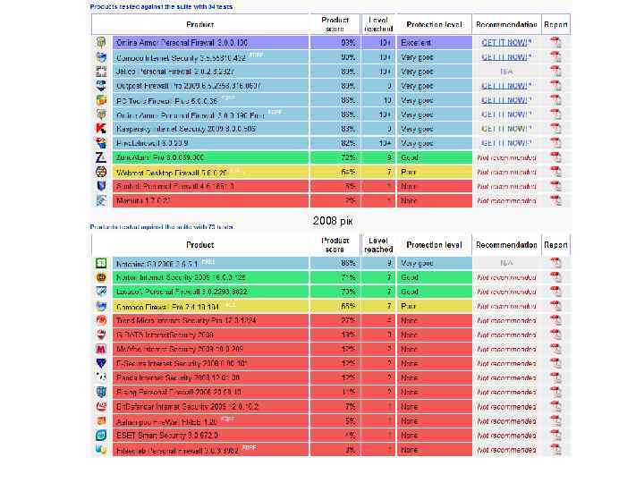
Task: Click Poor protection level in Webroot row
Action: (434, 172)
